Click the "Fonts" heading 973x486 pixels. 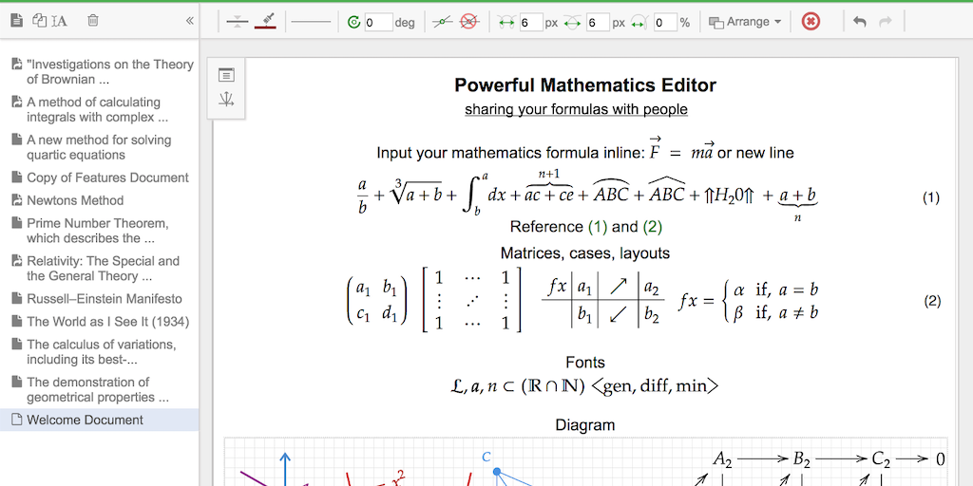(585, 362)
